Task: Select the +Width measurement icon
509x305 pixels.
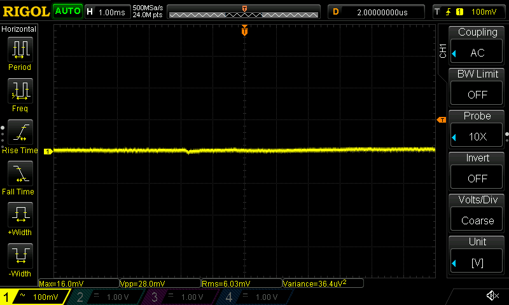Action: click(x=19, y=217)
